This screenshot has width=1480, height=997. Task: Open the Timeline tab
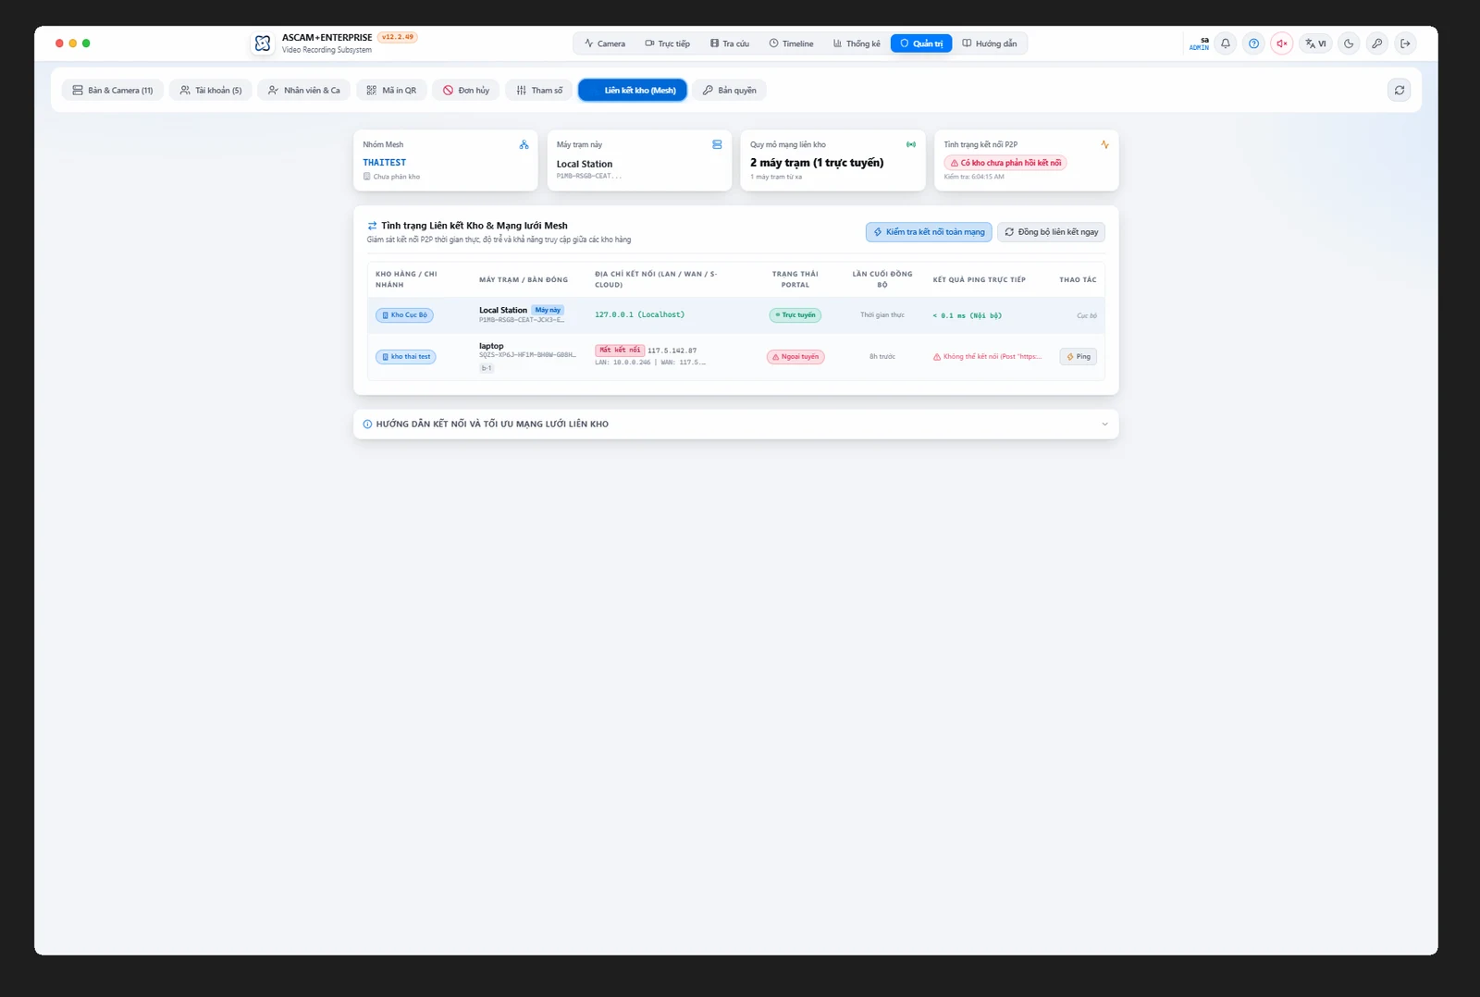tap(792, 43)
